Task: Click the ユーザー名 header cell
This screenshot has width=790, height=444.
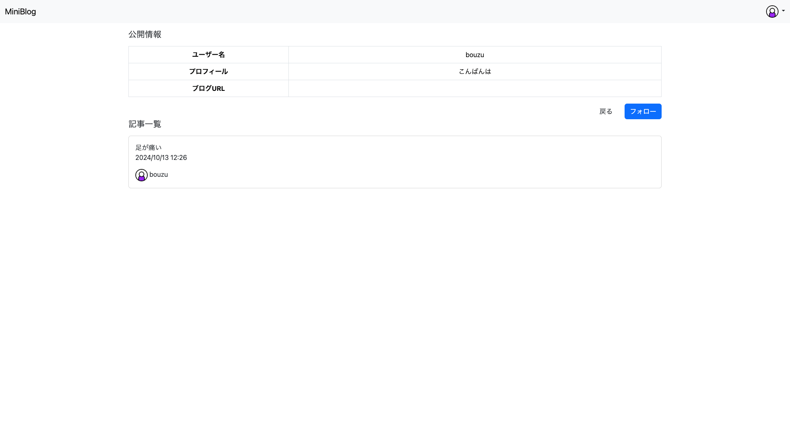Action: click(x=208, y=55)
